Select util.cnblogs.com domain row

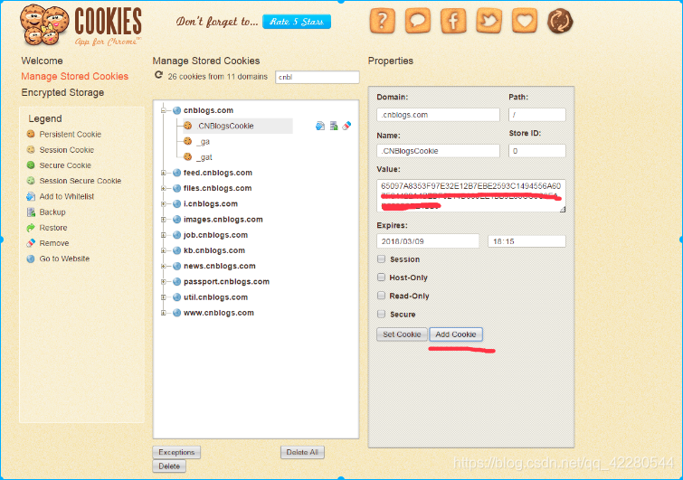pyautogui.click(x=215, y=297)
